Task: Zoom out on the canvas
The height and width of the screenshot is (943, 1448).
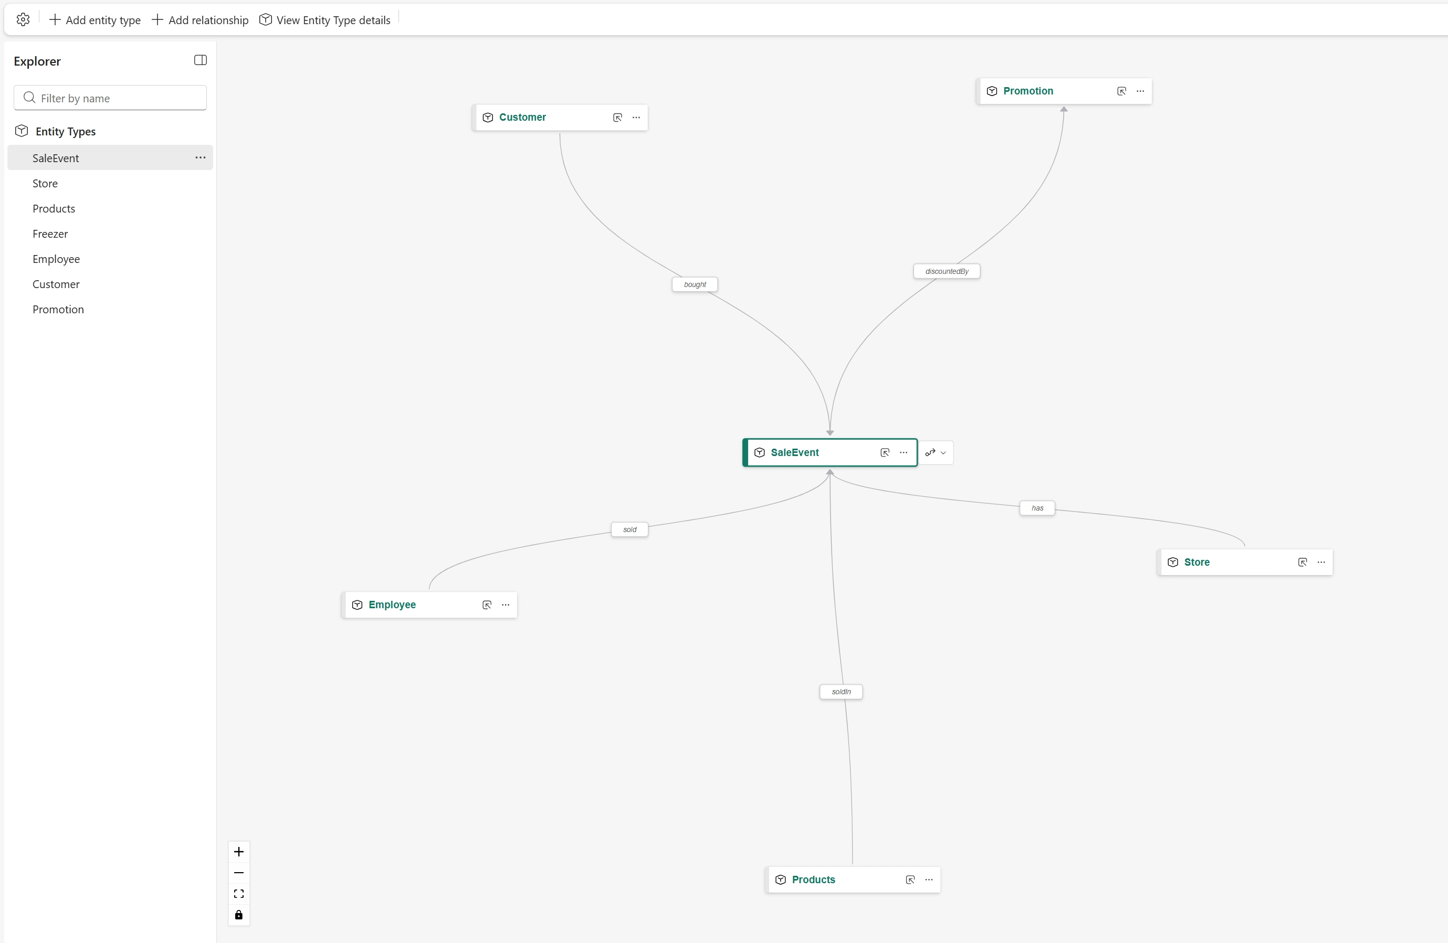Action: tap(239, 873)
